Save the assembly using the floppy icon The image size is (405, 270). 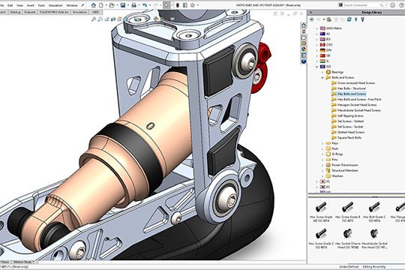tap(123, 5)
